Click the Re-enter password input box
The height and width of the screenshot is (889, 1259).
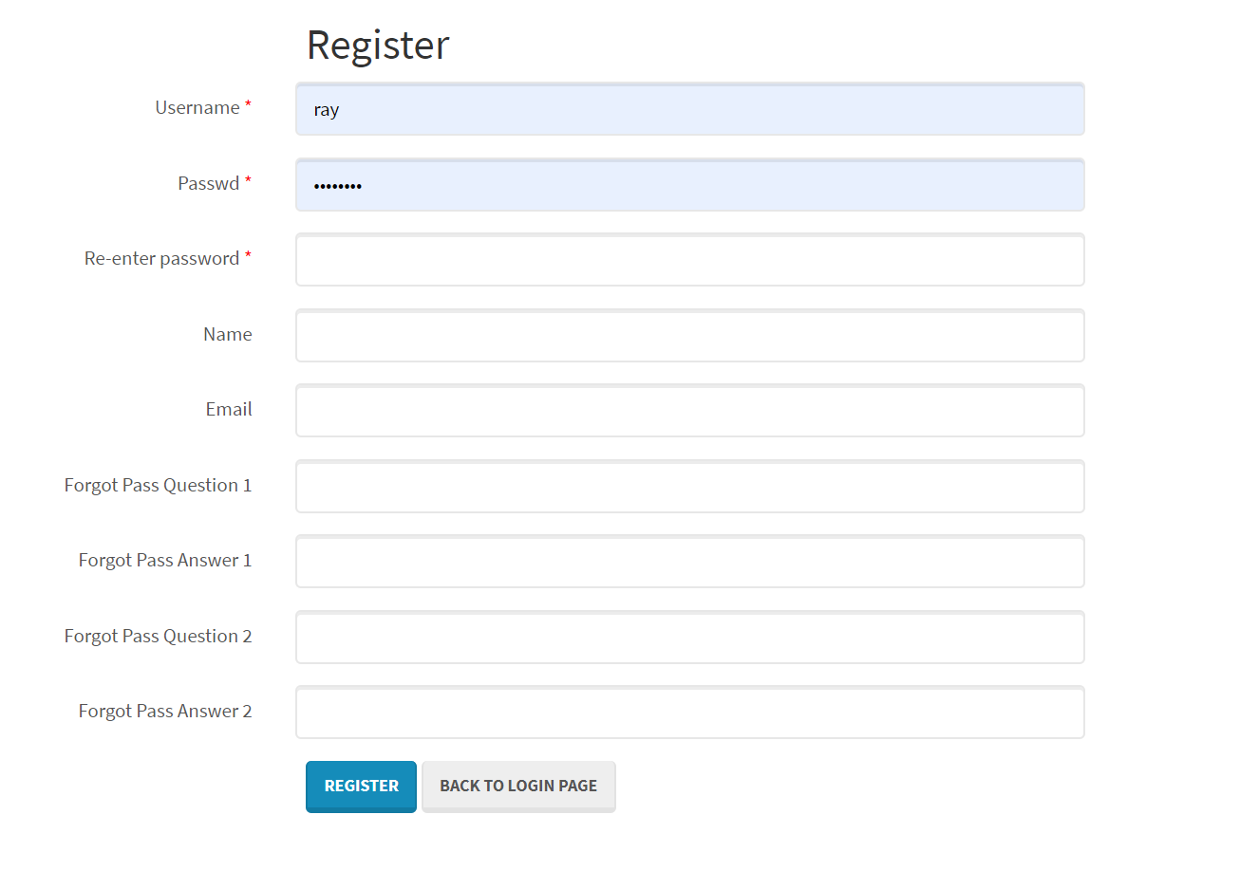(x=690, y=260)
